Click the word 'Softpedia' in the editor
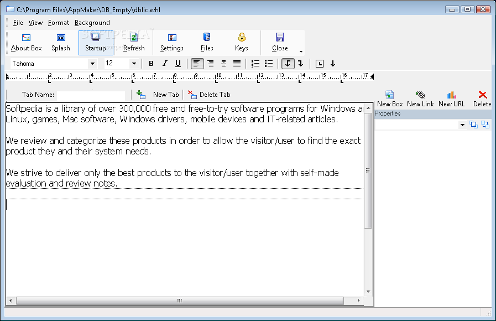 [x=24, y=109]
